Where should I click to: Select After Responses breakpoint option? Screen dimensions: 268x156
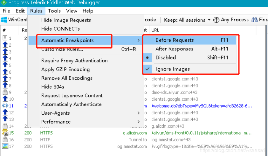(190, 49)
